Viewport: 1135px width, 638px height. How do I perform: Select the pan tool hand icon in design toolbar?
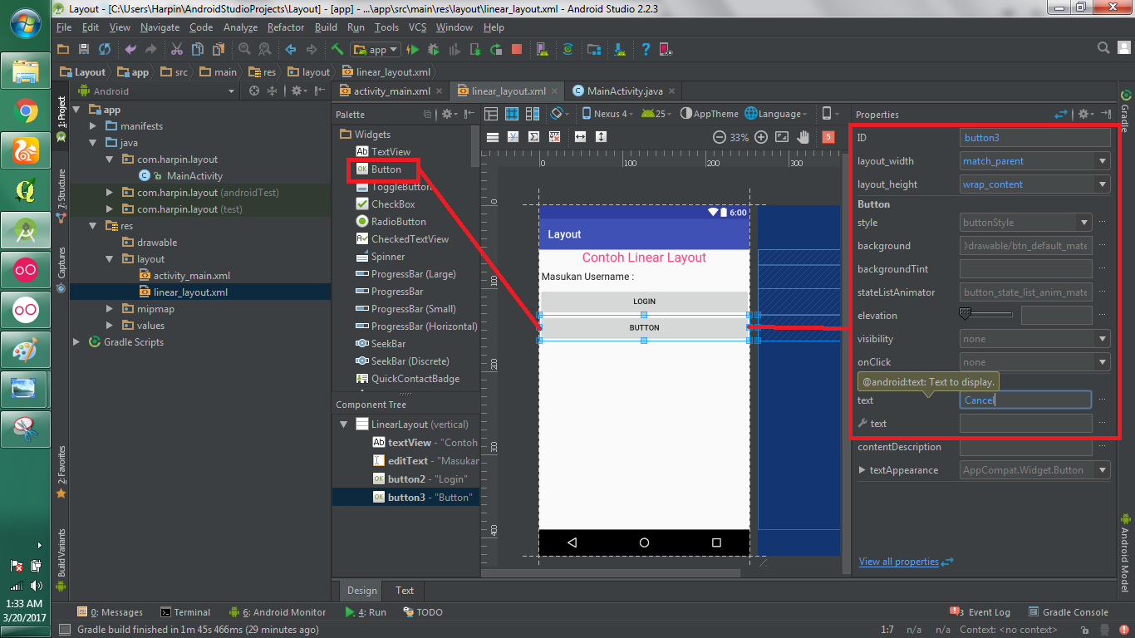803,137
